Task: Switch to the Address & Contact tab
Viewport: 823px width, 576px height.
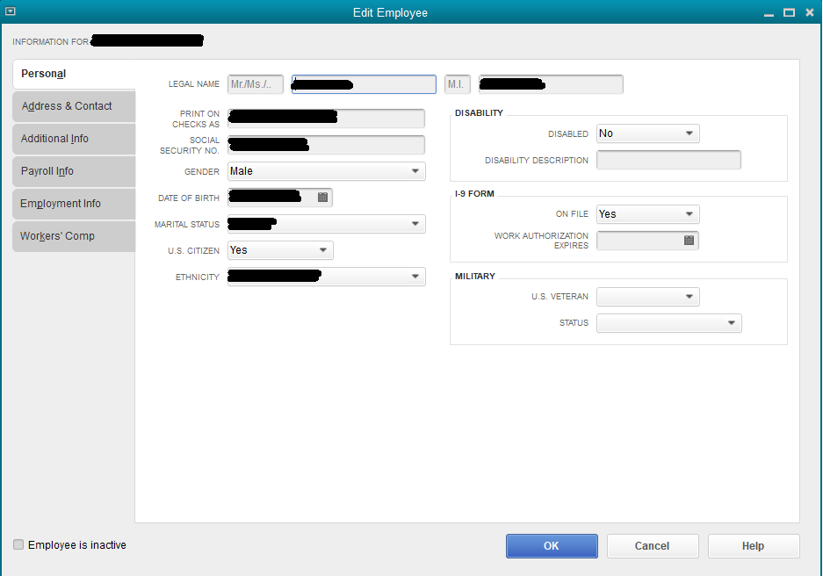Action: 74,105
